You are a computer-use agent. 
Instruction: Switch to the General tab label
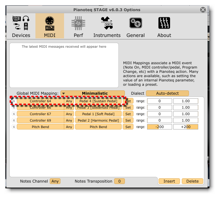click(x=136, y=35)
